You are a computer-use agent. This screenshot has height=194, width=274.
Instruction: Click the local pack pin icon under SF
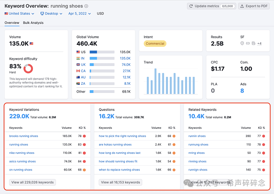242,43
